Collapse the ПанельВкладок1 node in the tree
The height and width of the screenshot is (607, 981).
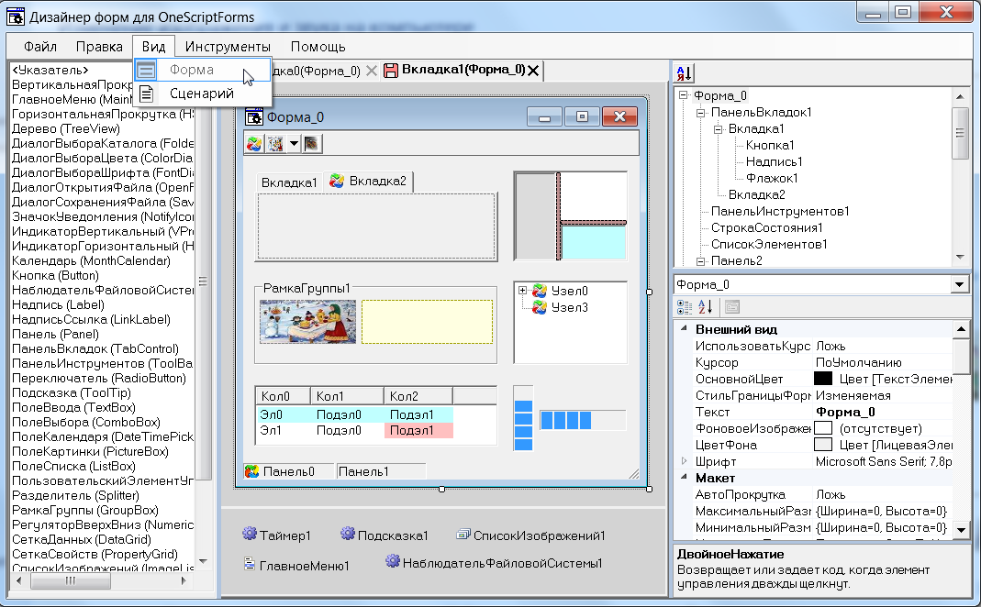pos(701,112)
